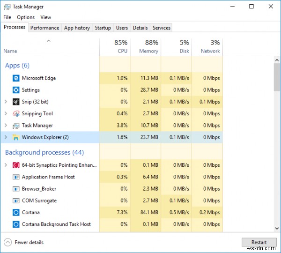Select the Microsoft Edge process name
The image size is (281, 253).
point(39,78)
